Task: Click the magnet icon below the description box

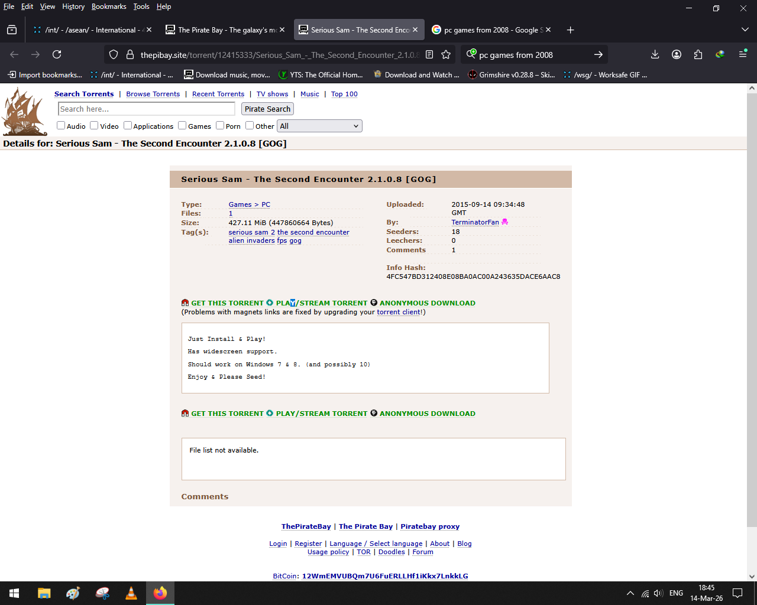Action: coord(185,414)
